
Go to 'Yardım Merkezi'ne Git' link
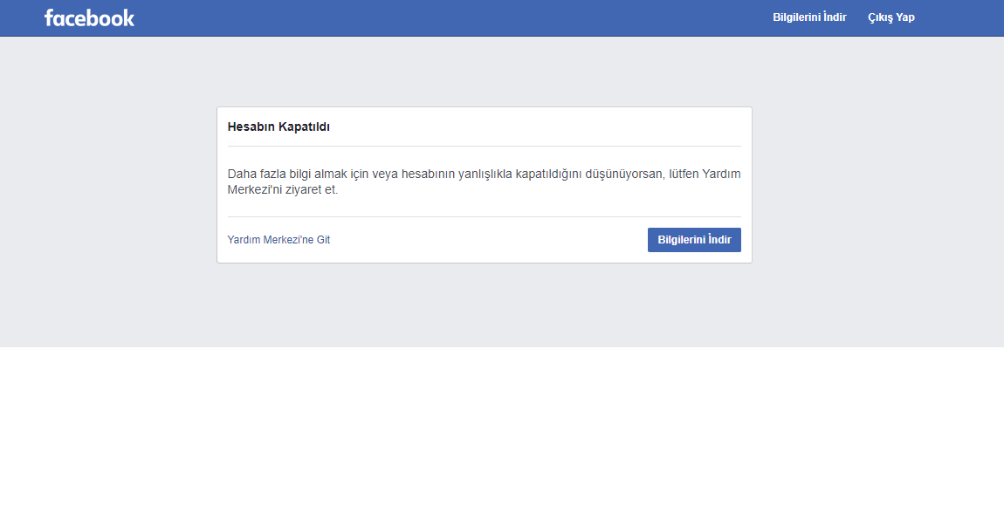(279, 240)
